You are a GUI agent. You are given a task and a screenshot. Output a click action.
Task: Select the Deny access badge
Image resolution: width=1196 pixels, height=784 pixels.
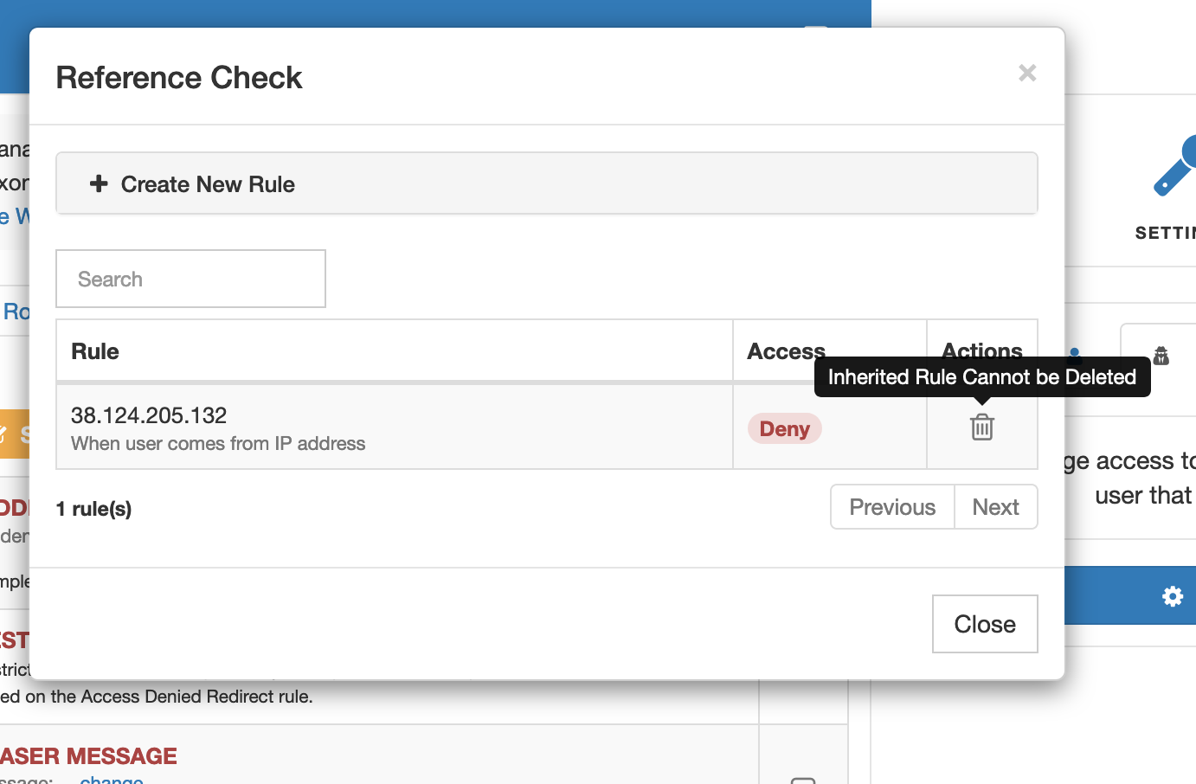pyautogui.click(x=784, y=427)
